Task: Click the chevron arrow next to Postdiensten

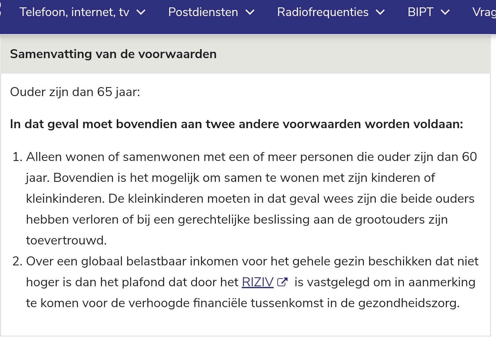Action: pyautogui.click(x=250, y=13)
